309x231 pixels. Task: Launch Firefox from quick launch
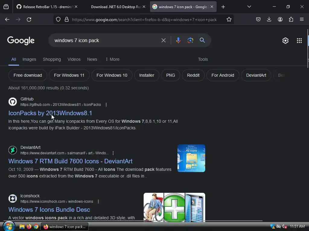(x=29, y=227)
